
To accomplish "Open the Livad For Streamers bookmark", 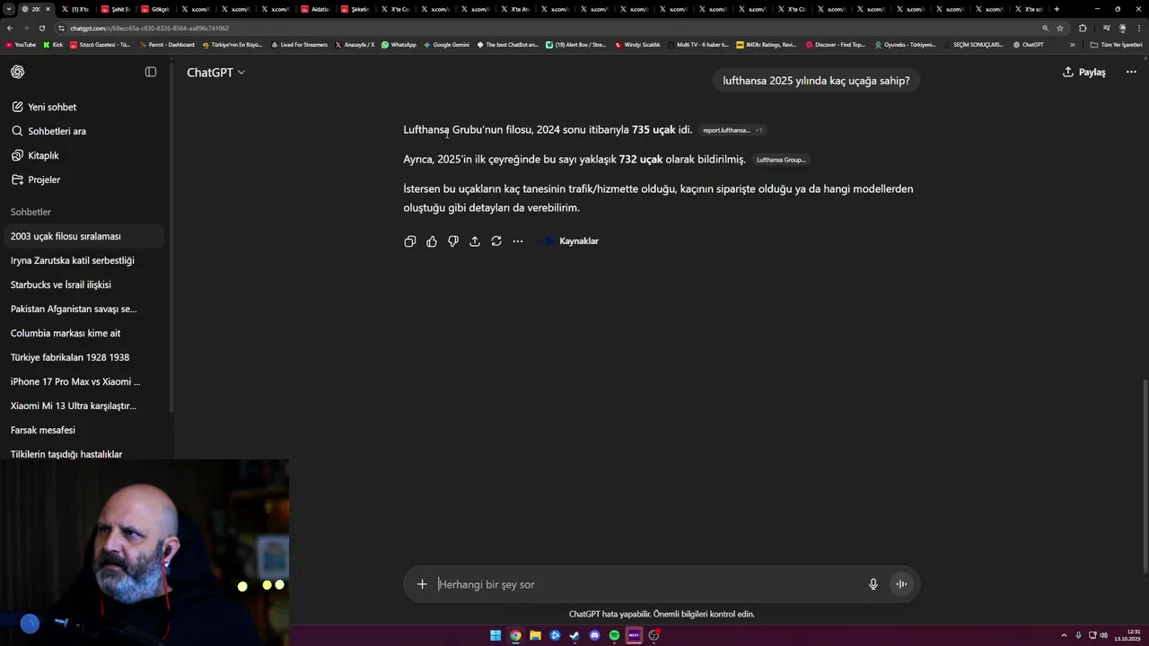I will coord(299,44).
